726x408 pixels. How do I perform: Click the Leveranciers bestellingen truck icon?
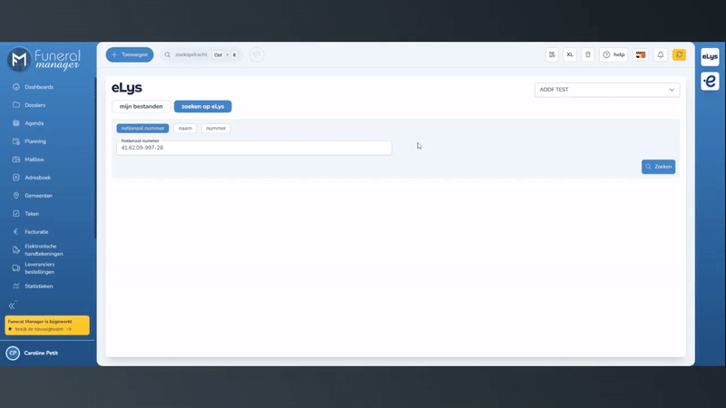(x=16, y=267)
